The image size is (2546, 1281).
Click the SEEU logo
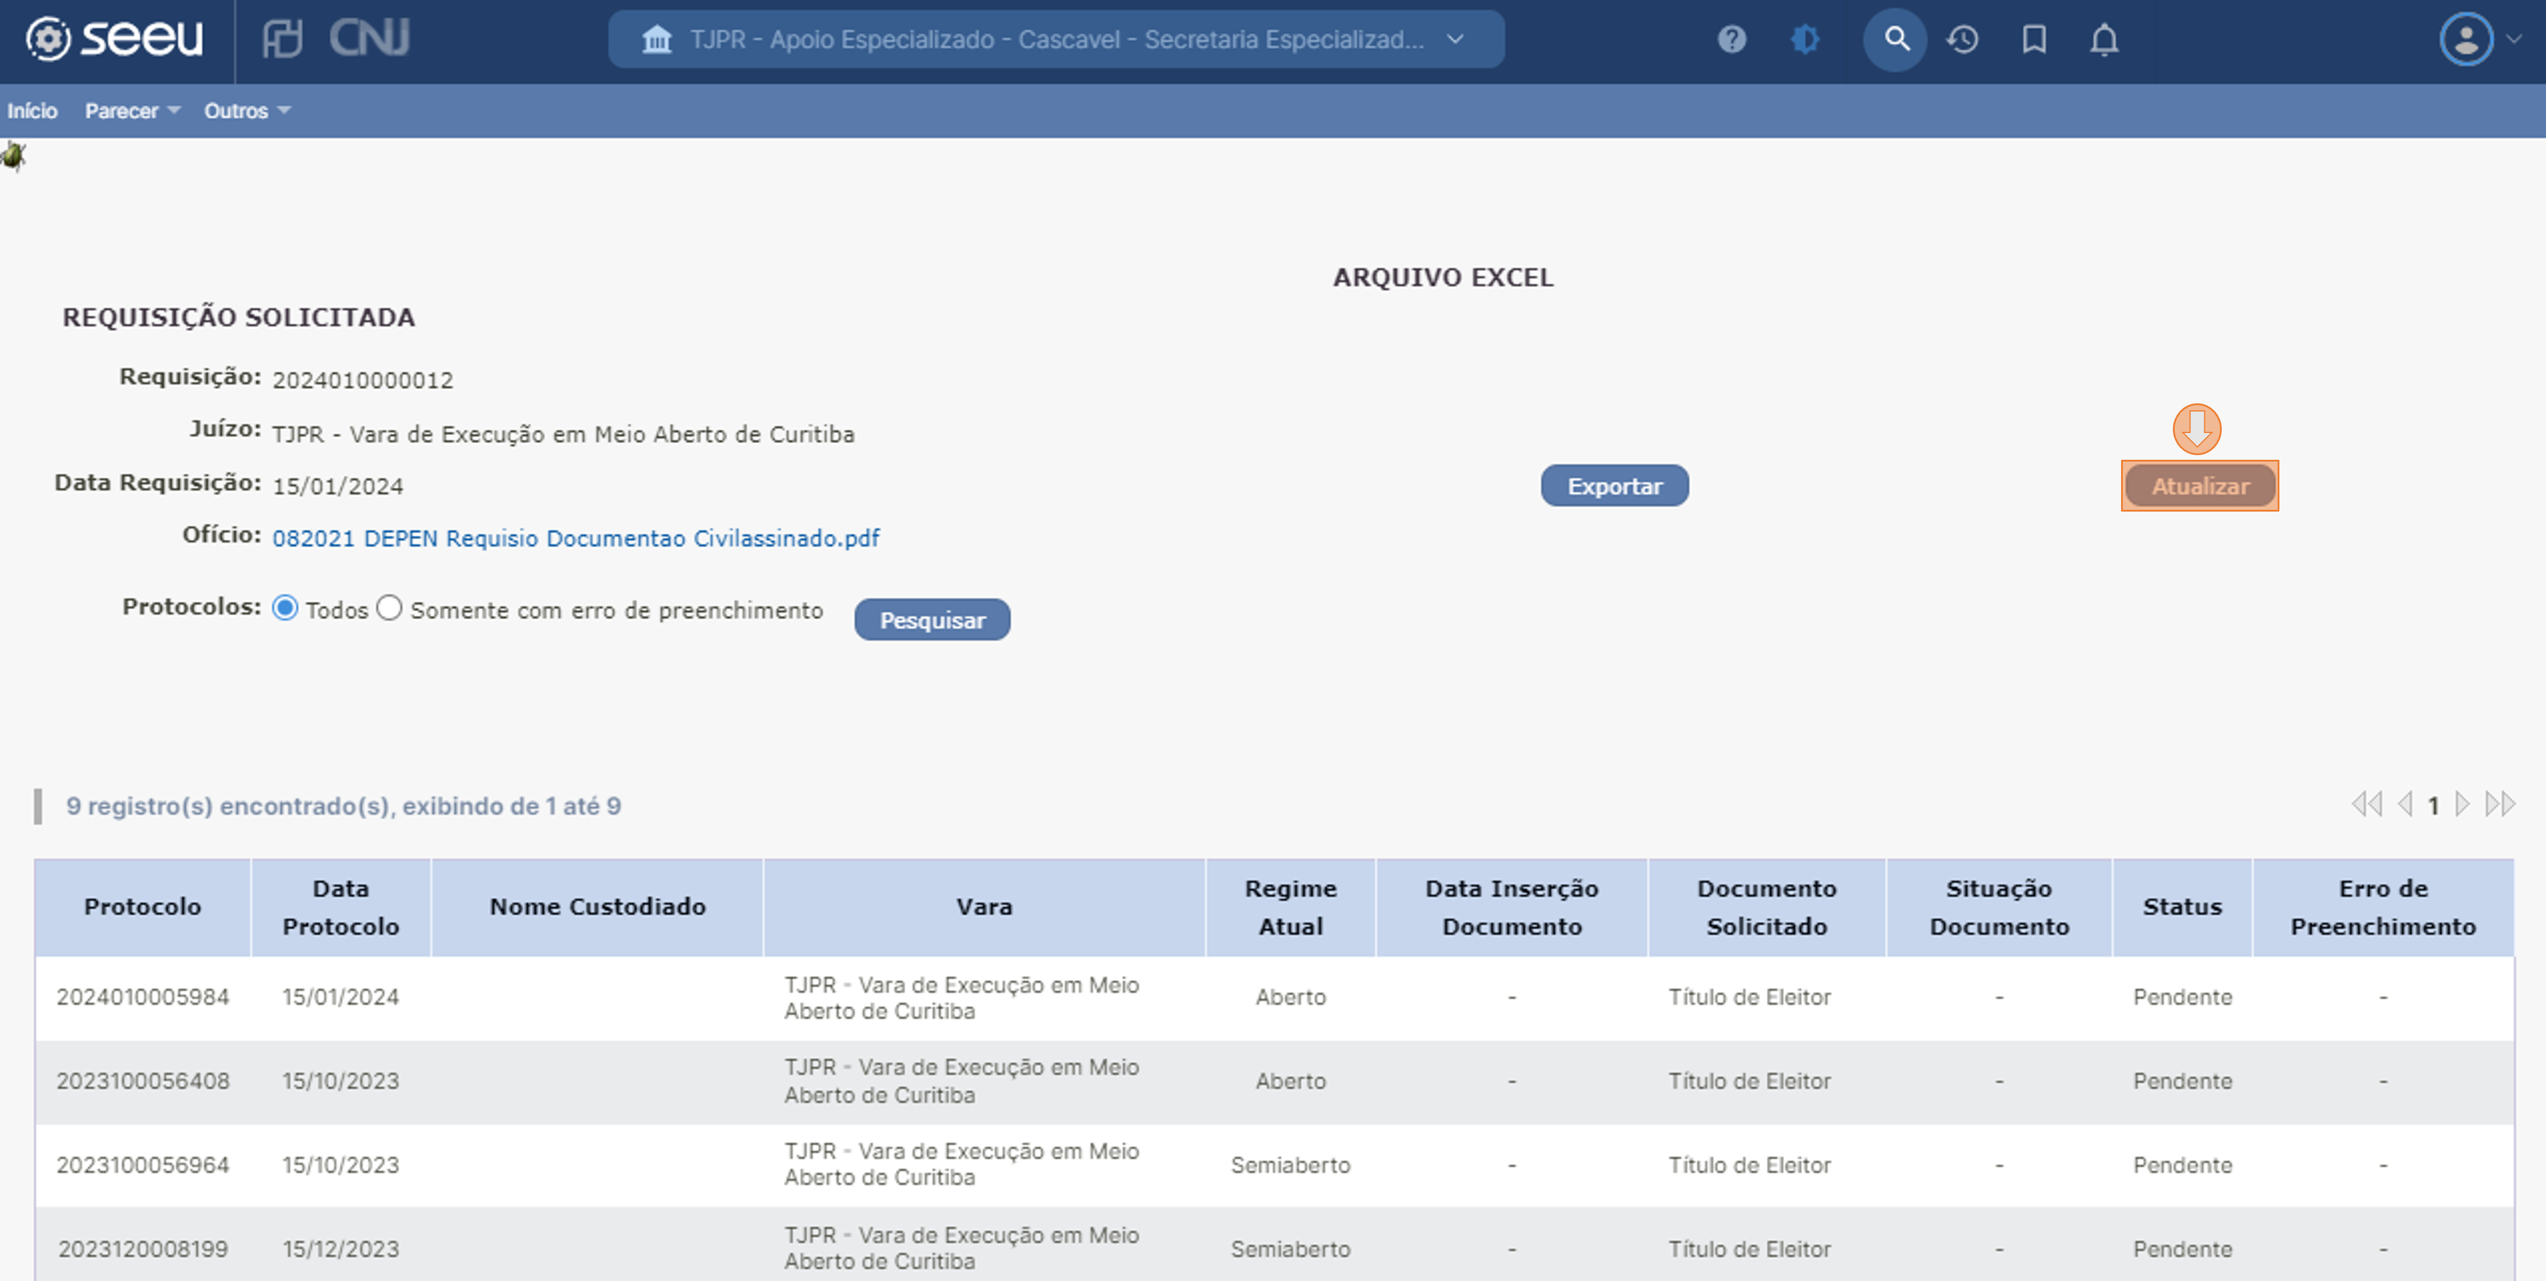[x=114, y=40]
